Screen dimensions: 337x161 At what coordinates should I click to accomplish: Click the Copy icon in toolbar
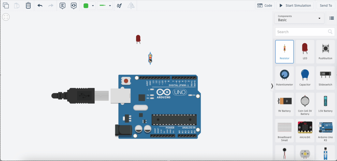tap(6, 6)
